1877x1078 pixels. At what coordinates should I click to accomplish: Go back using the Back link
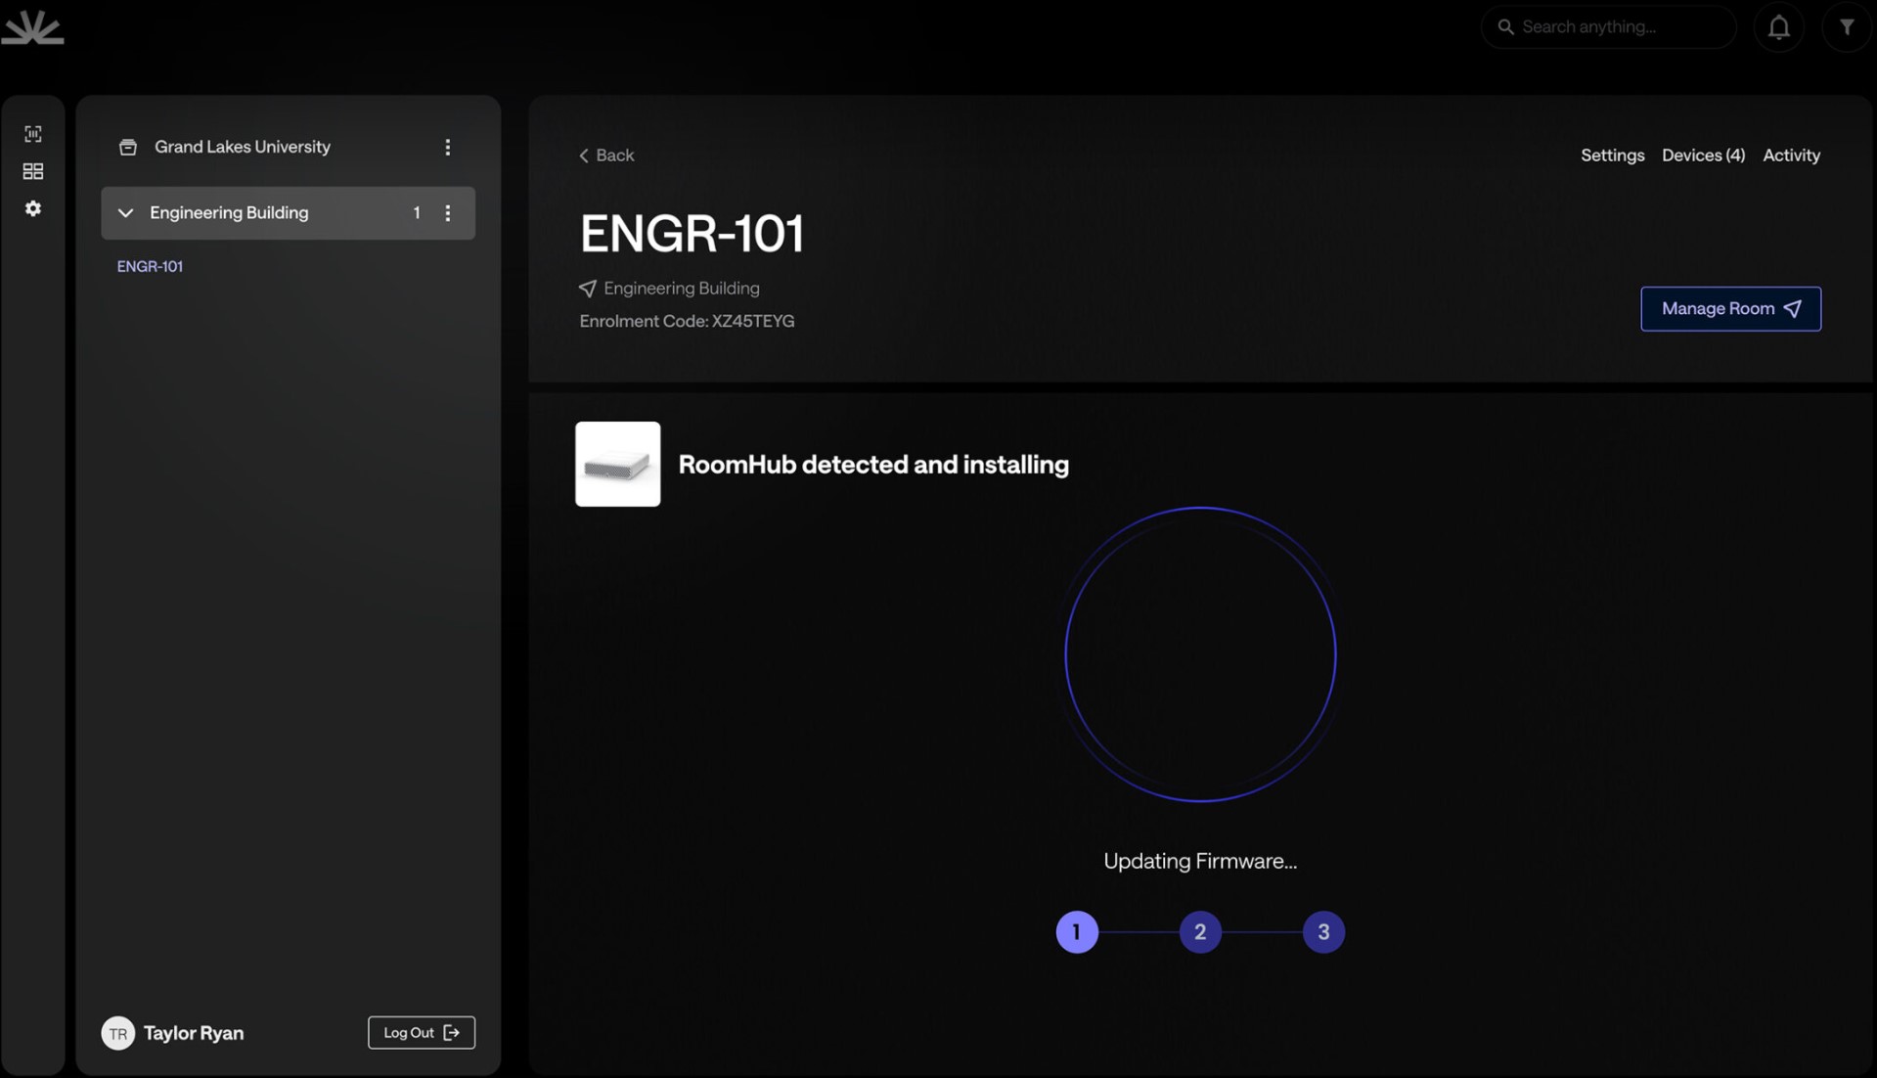pyautogui.click(x=606, y=156)
